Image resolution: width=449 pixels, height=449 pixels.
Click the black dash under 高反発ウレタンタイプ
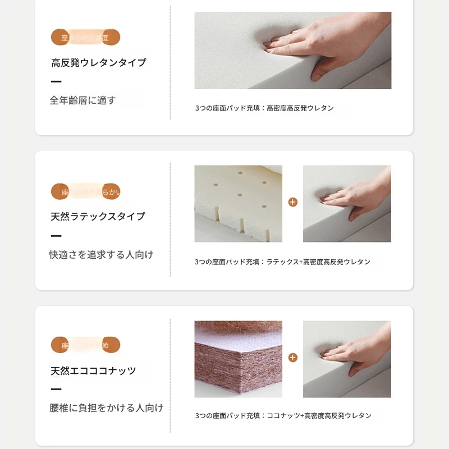click(56, 81)
